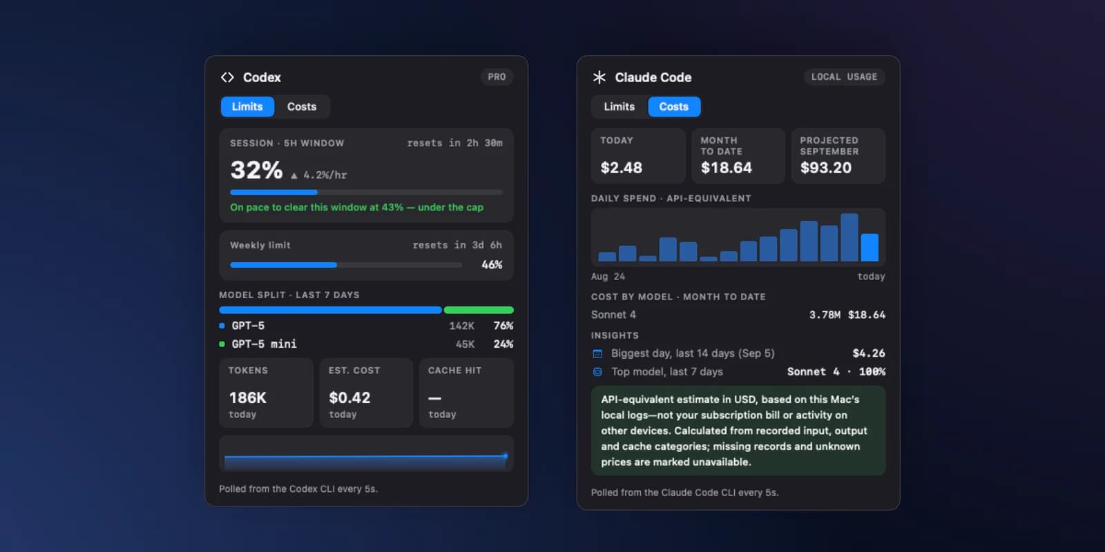Click the 'On pace to clear this window' message
This screenshot has height=552, width=1105.
tap(356, 207)
